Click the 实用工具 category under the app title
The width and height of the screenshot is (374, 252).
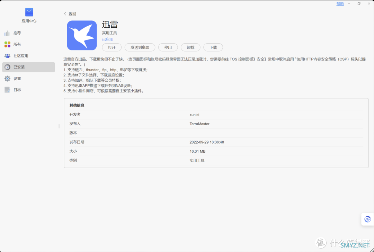tap(109, 33)
